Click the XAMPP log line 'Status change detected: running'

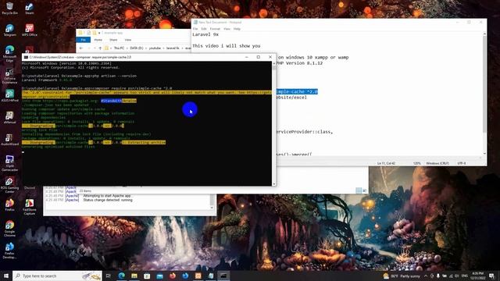pos(108,200)
